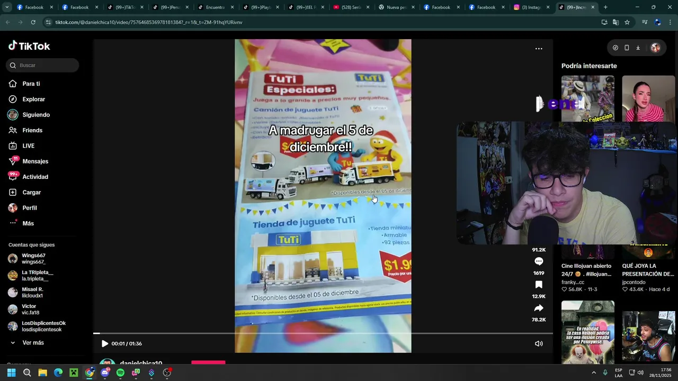
Task: Open the media controls icon in Chrome
Action: [645, 22]
